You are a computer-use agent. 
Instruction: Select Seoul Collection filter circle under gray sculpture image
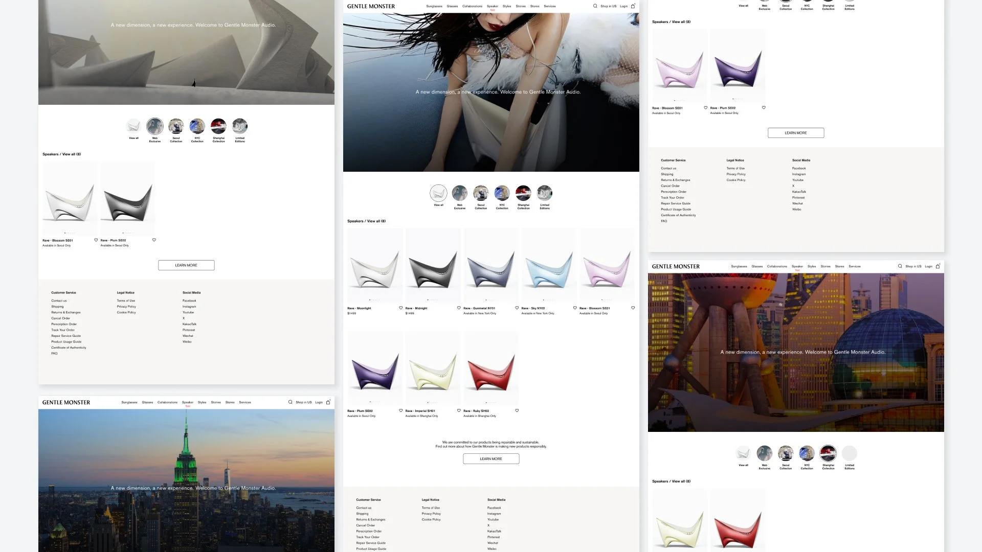[176, 126]
